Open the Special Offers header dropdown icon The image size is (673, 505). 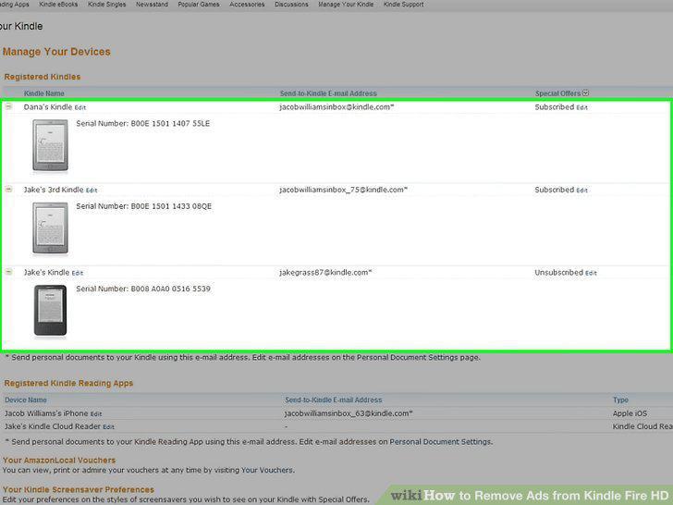coord(585,92)
